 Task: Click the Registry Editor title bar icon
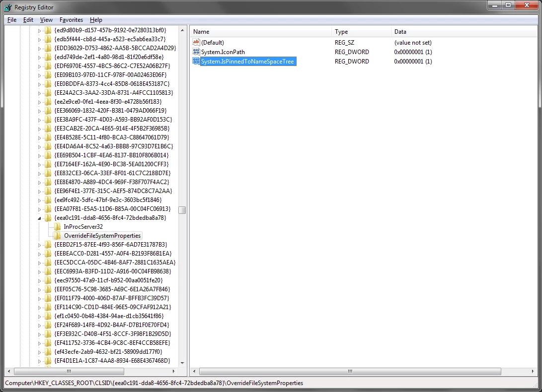[x=7, y=7]
